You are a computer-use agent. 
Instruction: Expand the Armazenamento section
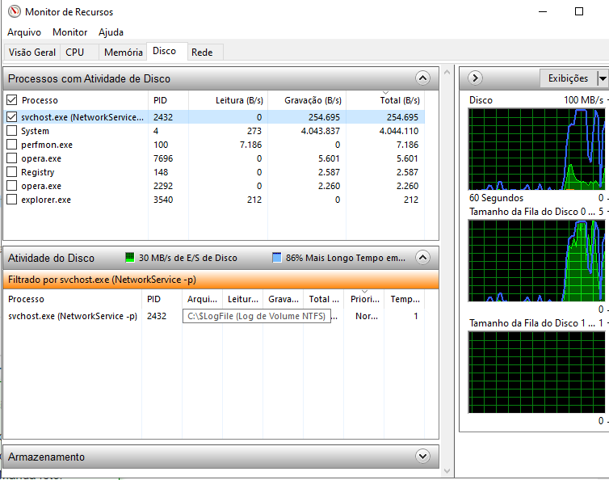point(422,456)
